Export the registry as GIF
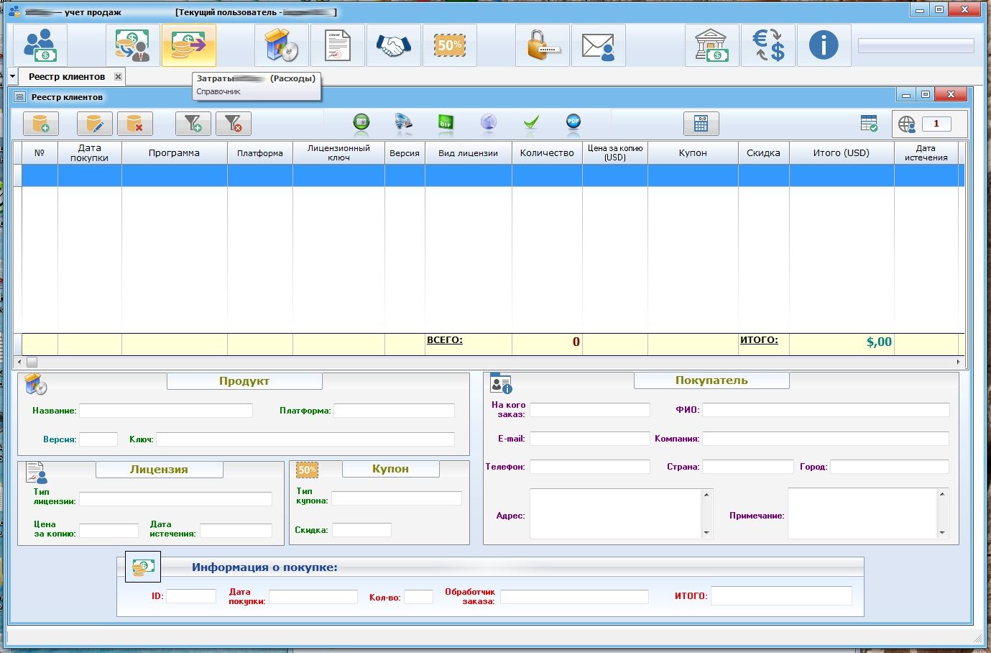Image resolution: width=991 pixels, height=653 pixels. click(446, 123)
